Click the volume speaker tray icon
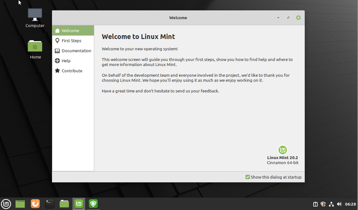Viewport: 358px width, 210px height. (339, 204)
